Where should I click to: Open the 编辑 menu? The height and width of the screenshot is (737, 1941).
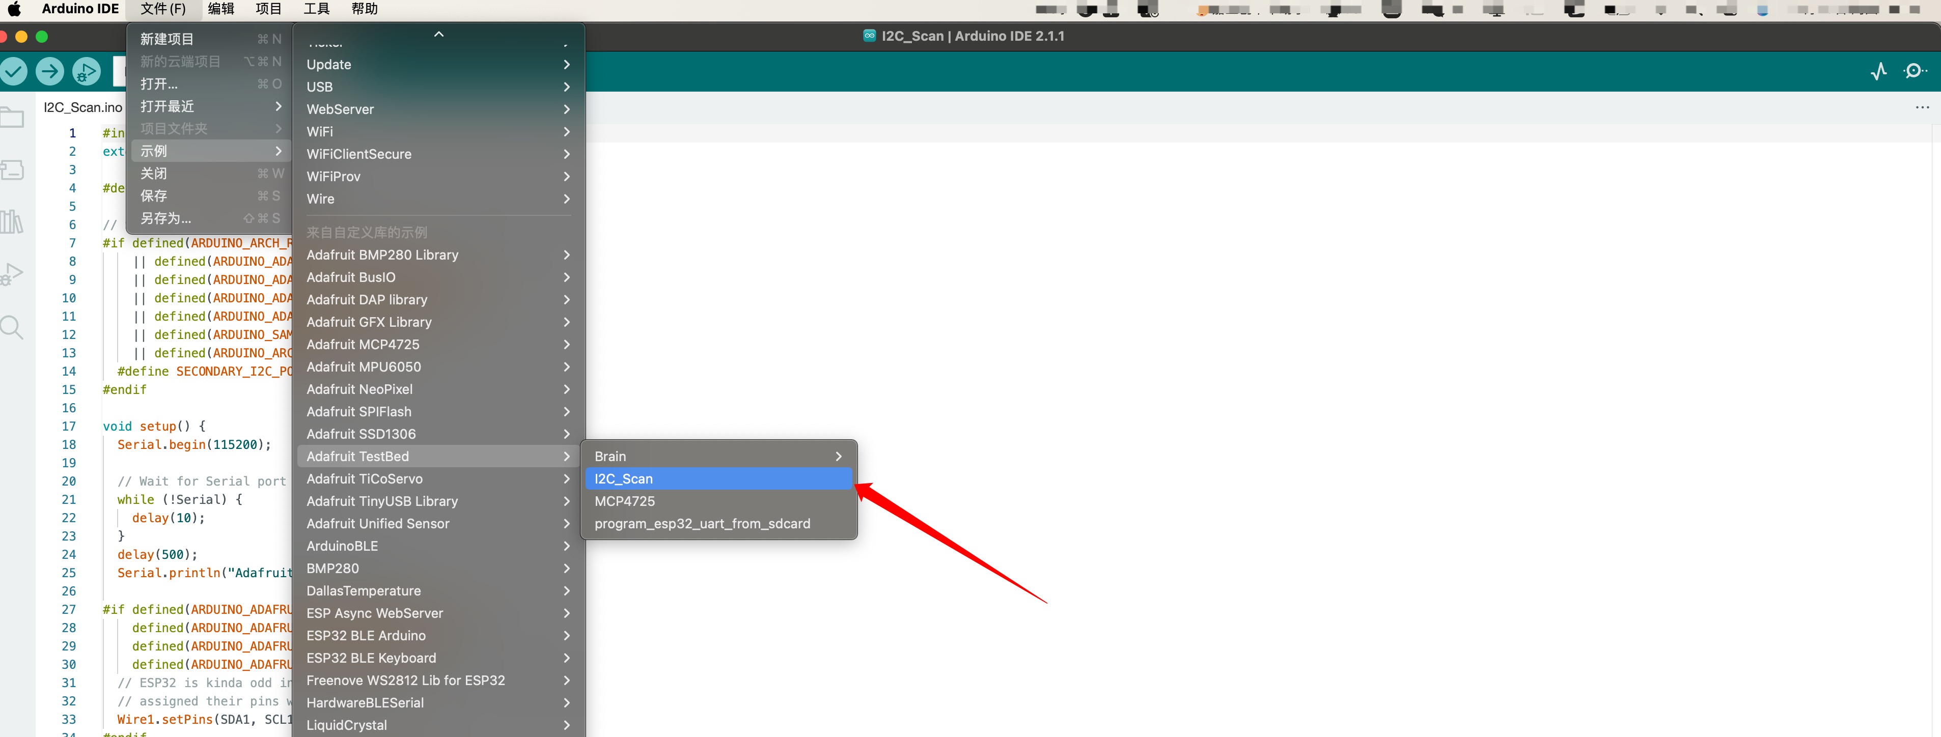click(221, 9)
